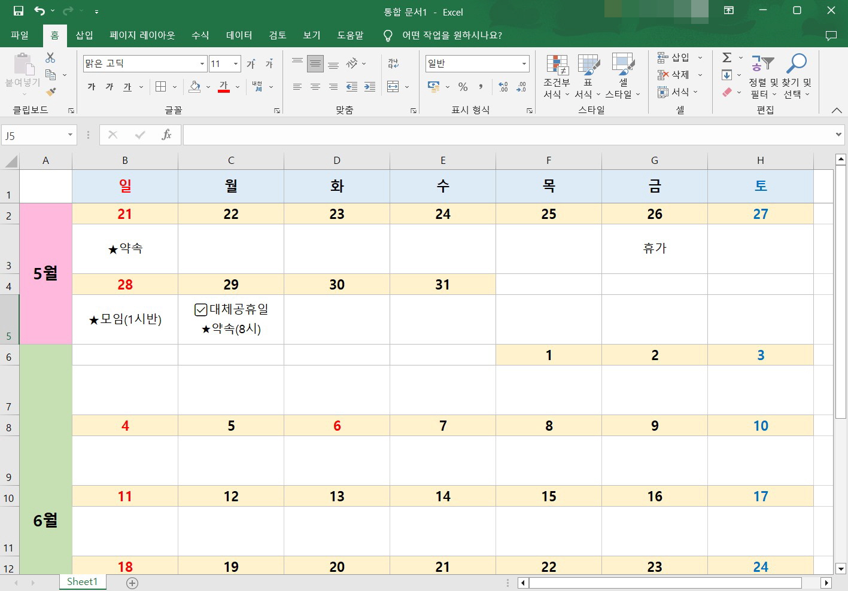
Task: Click 정렬 및 필터 button
Action: click(762, 77)
